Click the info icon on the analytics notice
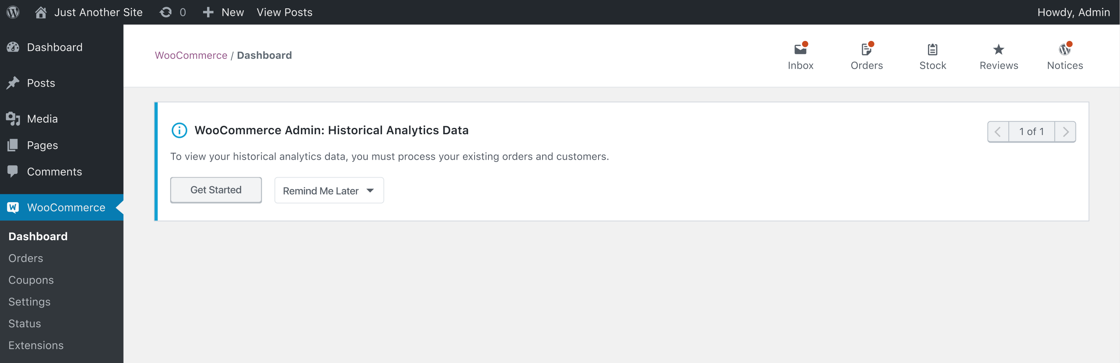 coord(179,130)
